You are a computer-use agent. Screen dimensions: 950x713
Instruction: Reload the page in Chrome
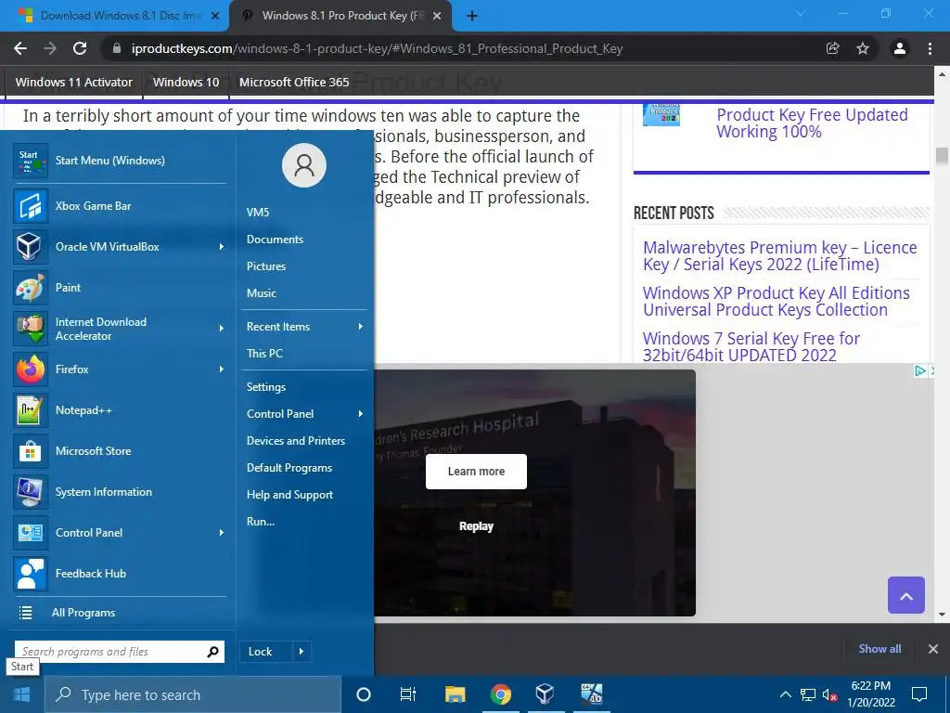coord(80,48)
